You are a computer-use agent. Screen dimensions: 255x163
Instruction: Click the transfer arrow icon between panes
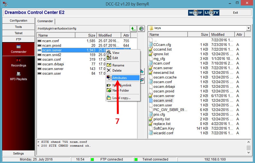tap(142, 72)
